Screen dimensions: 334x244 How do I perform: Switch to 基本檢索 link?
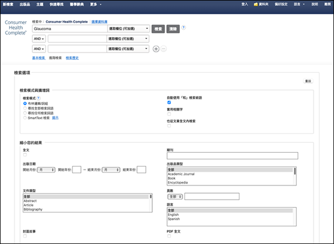(38, 58)
